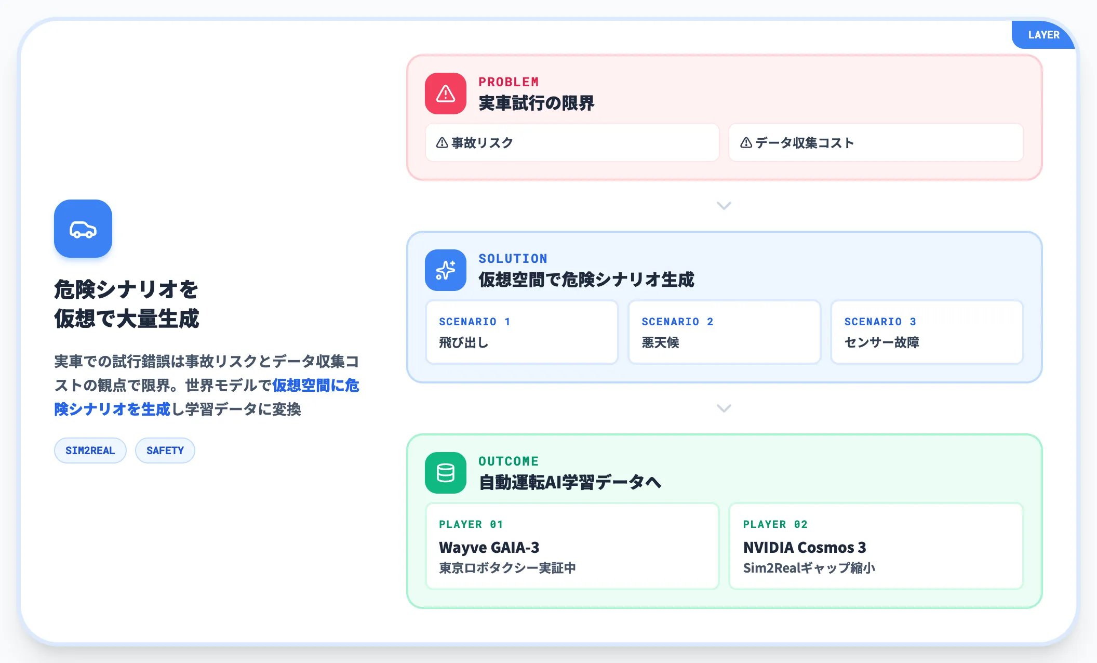
Task: Click heading 実車試行の限界
Action: [x=536, y=103]
